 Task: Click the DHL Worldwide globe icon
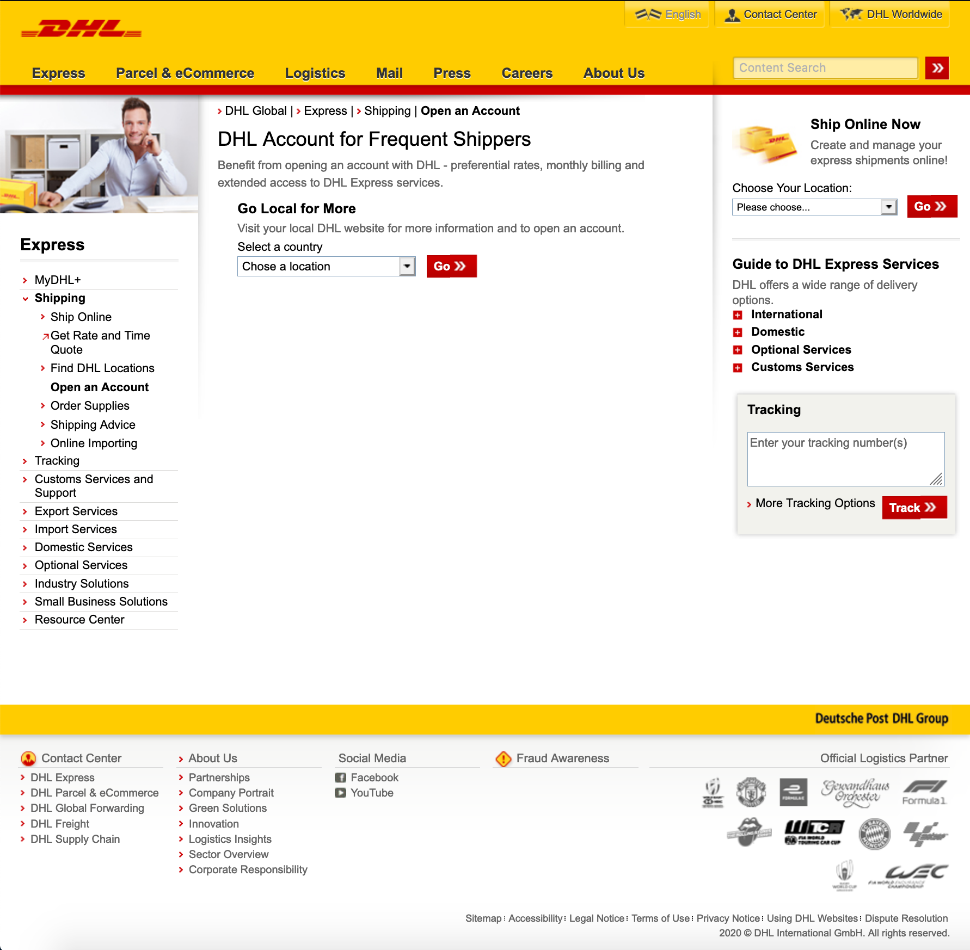851,14
